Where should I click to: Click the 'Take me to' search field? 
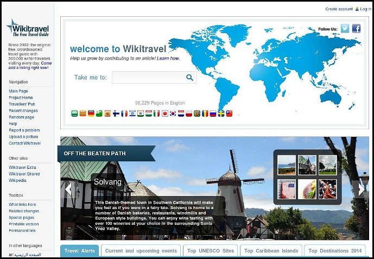point(148,78)
